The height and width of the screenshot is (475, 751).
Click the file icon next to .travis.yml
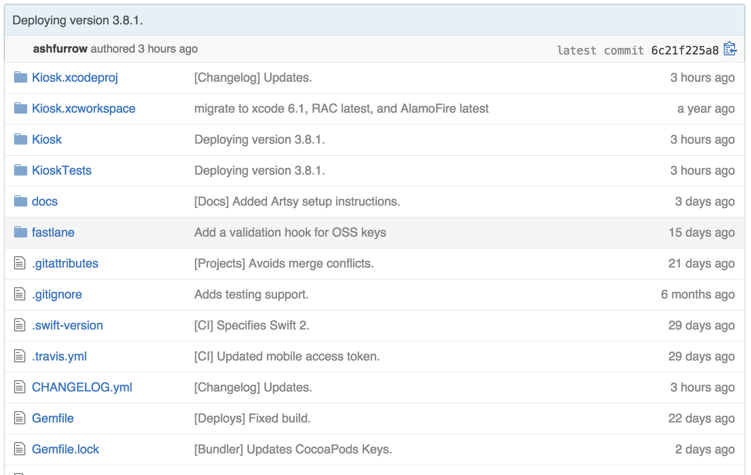tap(19, 356)
